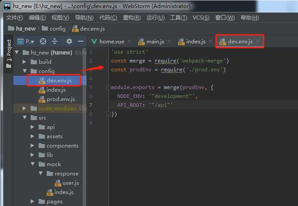Switch to the index.js editor tab
This screenshot has width=298, height=206.
pos(192,42)
